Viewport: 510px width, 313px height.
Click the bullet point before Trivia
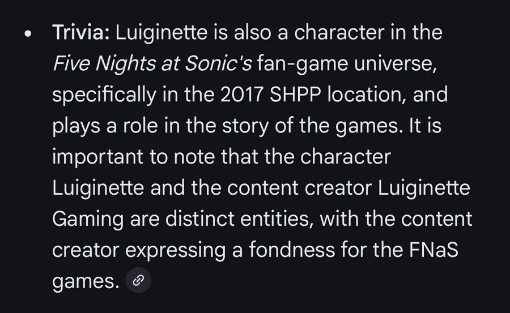28,34
